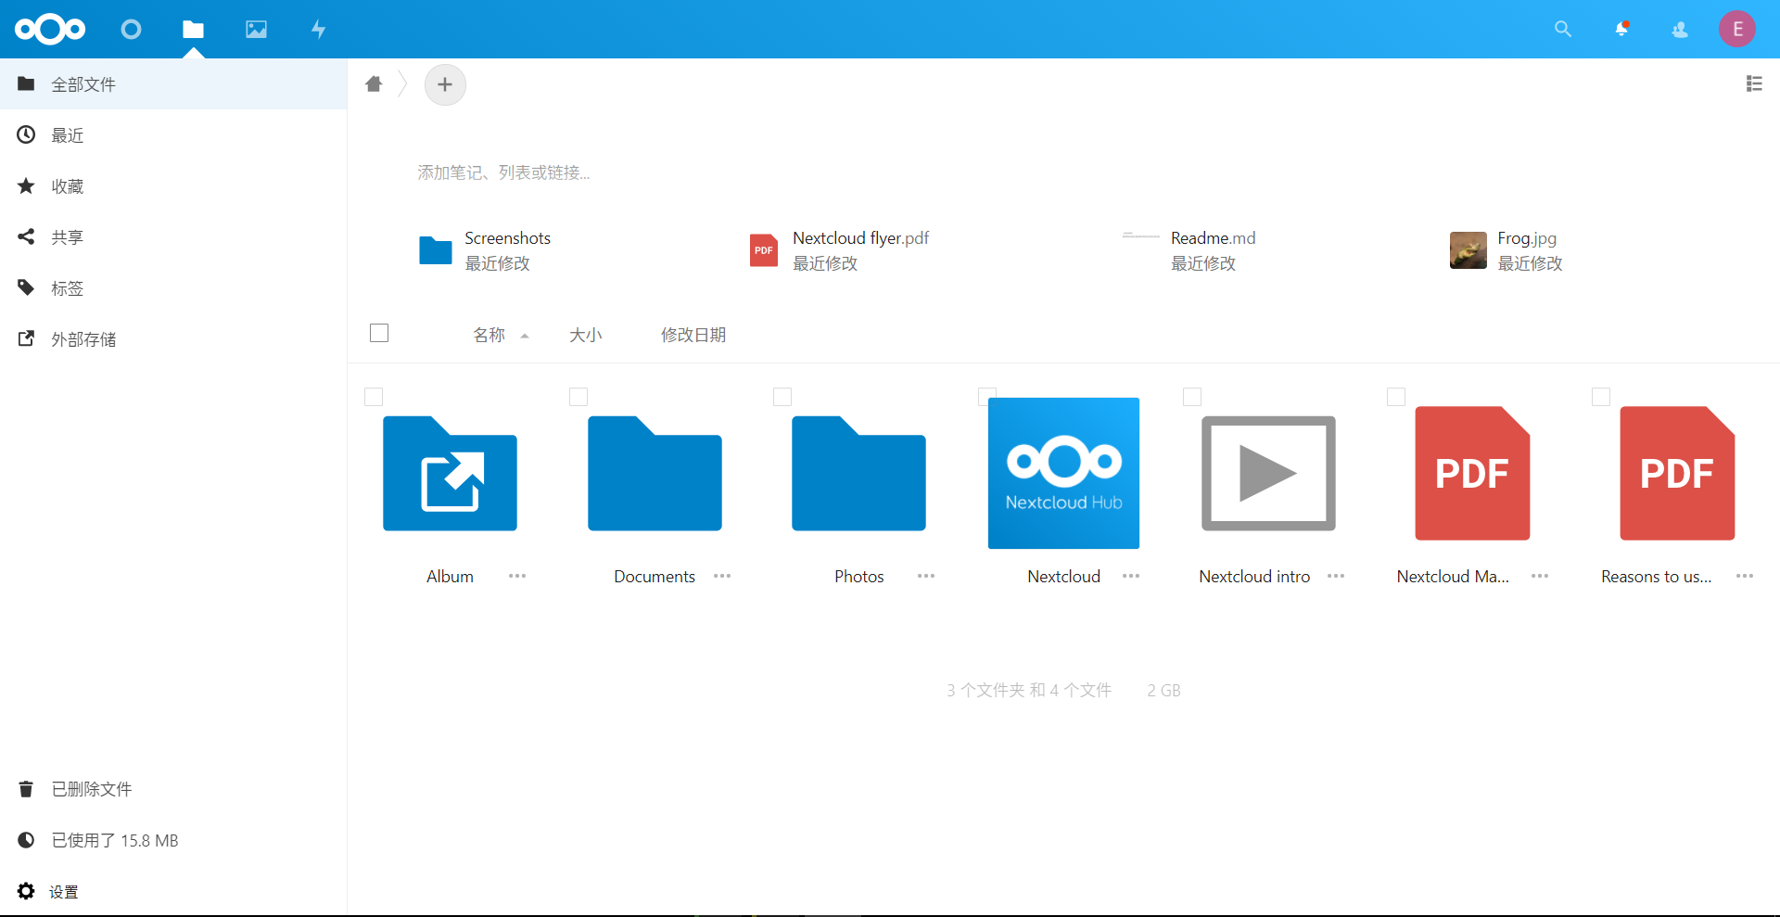The width and height of the screenshot is (1780, 917).
Task: Click the Nextcloud logo in header
Action: coord(50,30)
